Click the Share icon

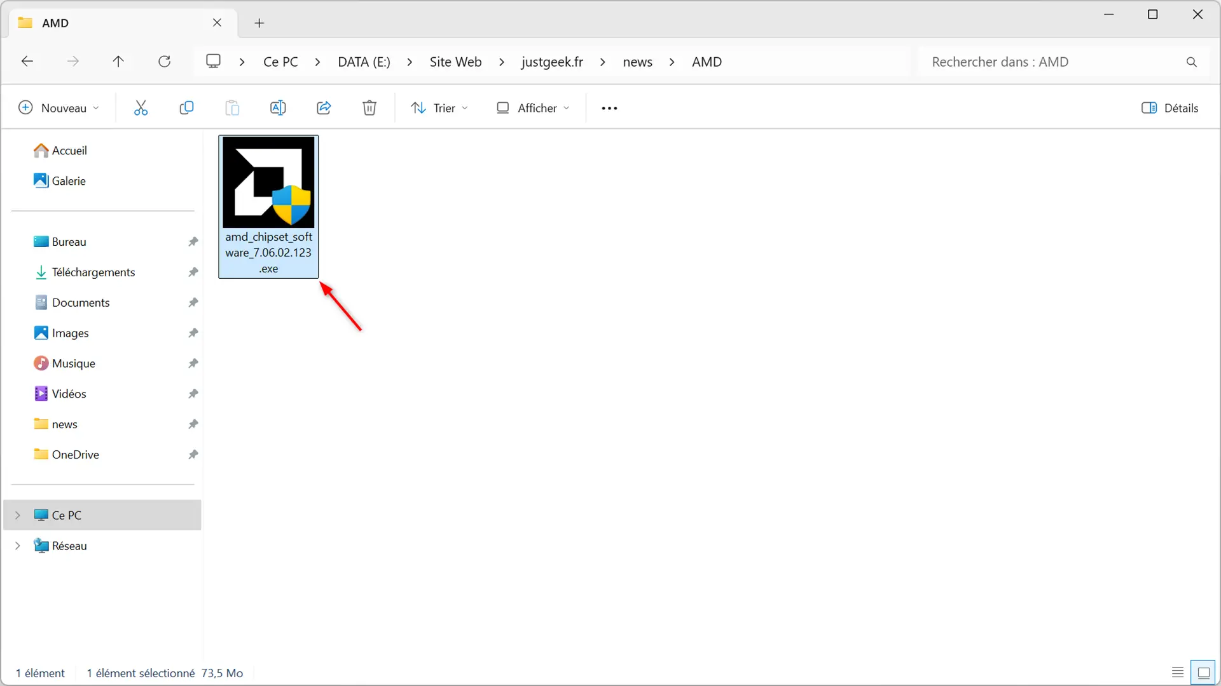[x=324, y=108]
